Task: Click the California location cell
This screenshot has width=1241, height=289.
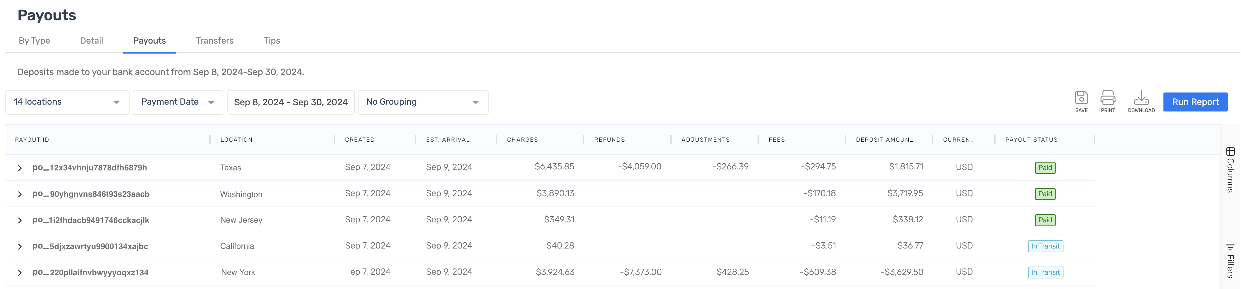Action: coord(236,246)
